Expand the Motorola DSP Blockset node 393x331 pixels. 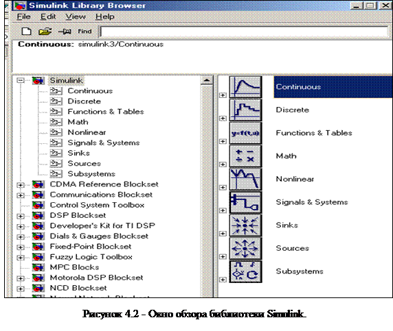(x=21, y=278)
